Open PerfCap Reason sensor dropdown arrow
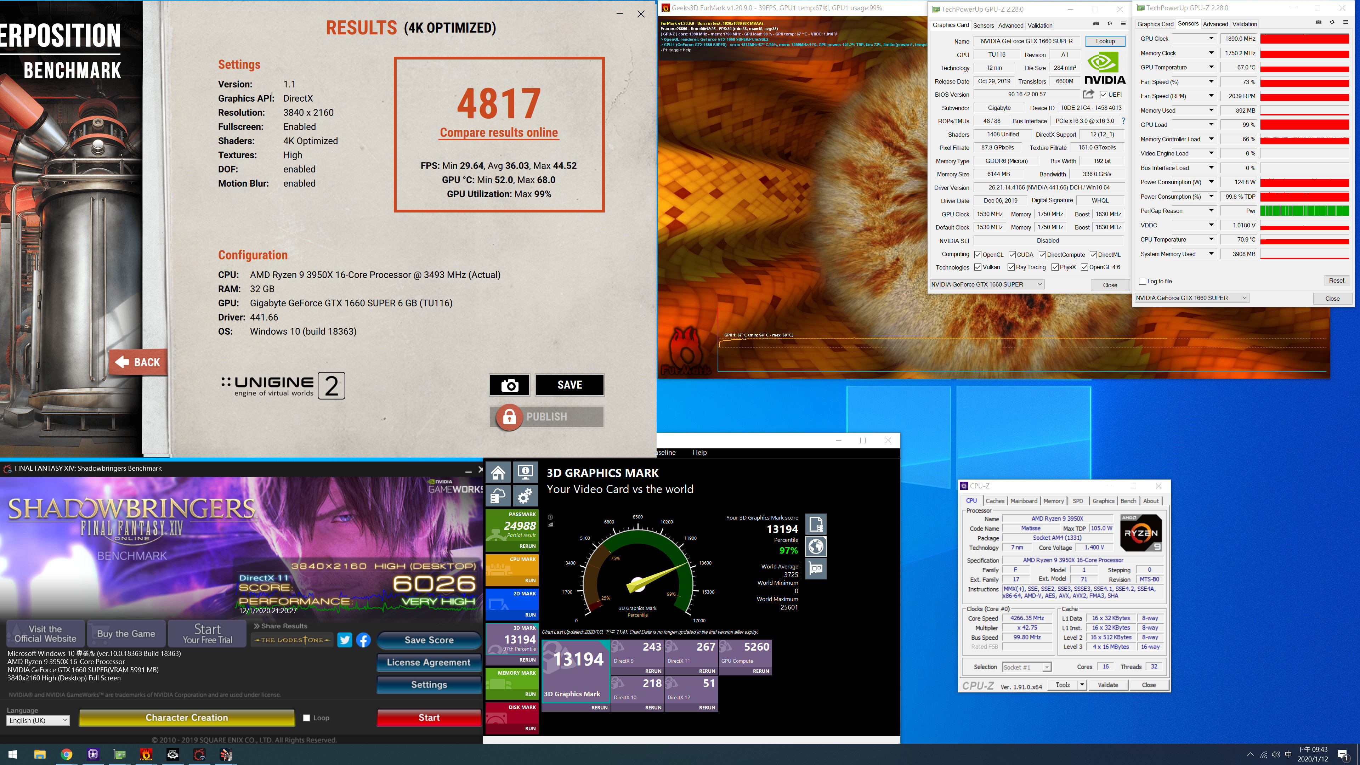Image resolution: width=1360 pixels, height=765 pixels. click(1211, 211)
